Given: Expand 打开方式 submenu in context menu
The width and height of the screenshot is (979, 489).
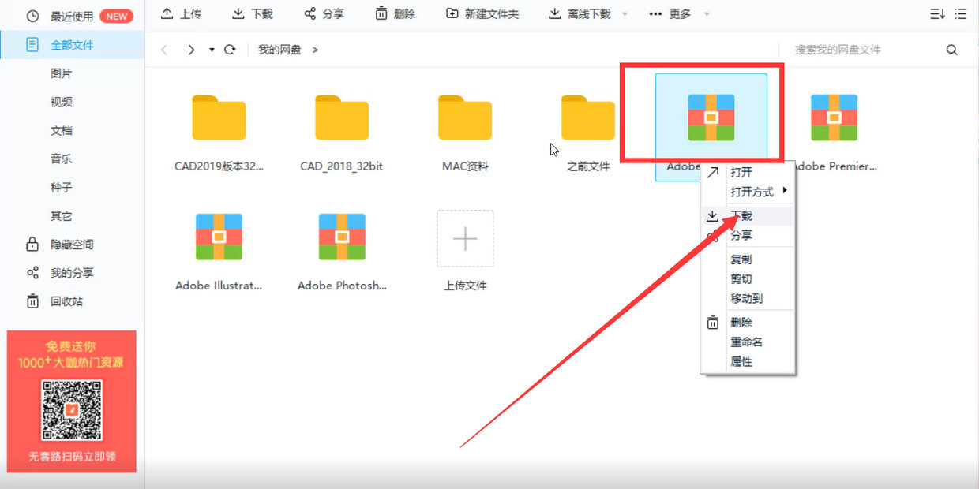Looking at the screenshot, I should coord(747,192).
